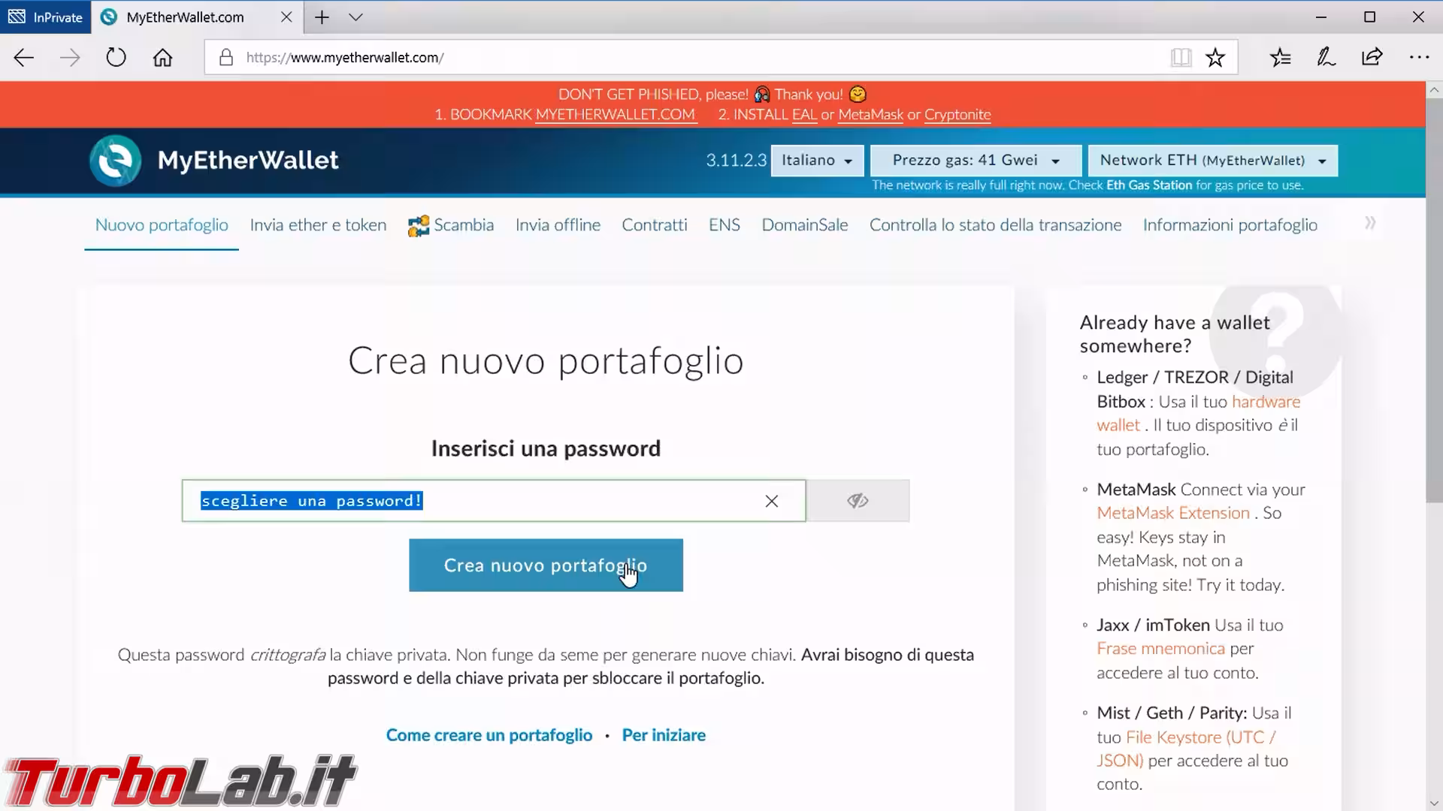This screenshot has width=1443, height=811.
Task: Click the share page icon
Action: point(1372,57)
